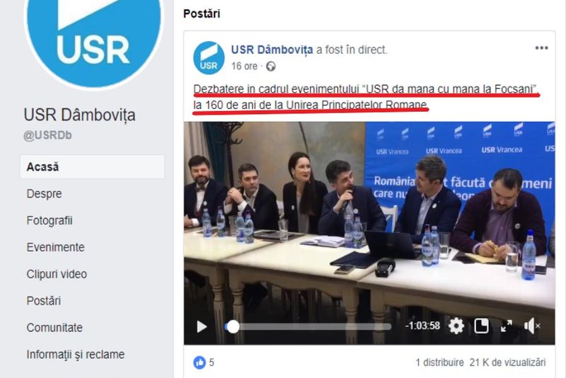The width and height of the screenshot is (566, 378).
Task: Select the Acasă tab
Action: point(92,167)
